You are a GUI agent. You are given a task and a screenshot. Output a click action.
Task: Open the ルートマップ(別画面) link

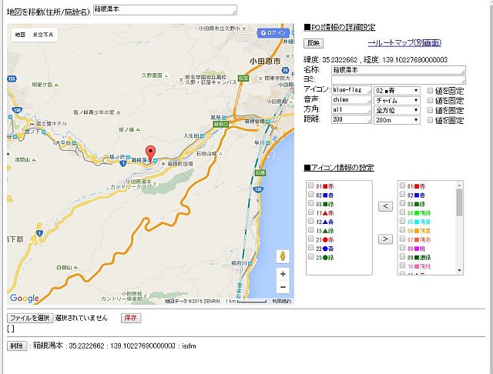pyautogui.click(x=404, y=42)
